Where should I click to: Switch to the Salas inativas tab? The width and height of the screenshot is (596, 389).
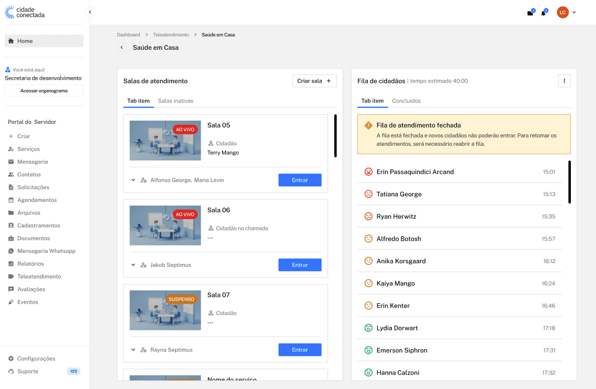[176, 101]
